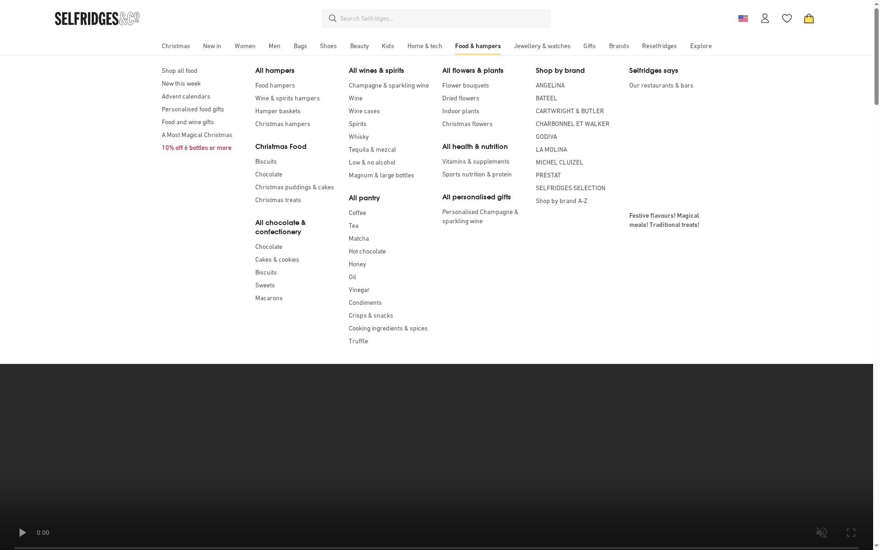Open the account profile icon
The image size is (880, 550).
(x=764, y=18)
